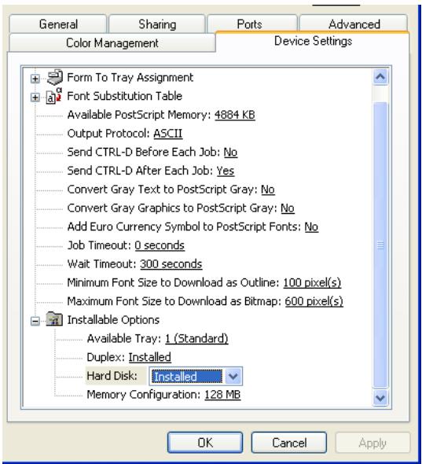Click the vertical scrollbar thumb
Image resolution: width=422 pixels, height=464 pixels.
(x=380, y=245)
